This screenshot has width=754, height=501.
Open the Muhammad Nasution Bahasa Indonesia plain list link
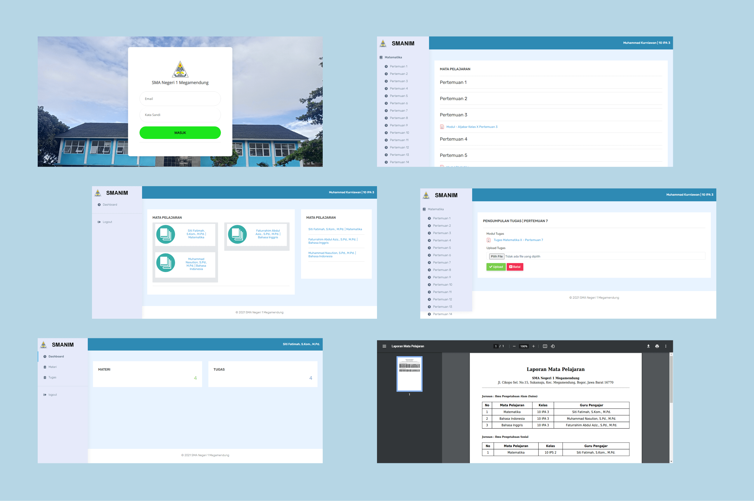[332, 254]
